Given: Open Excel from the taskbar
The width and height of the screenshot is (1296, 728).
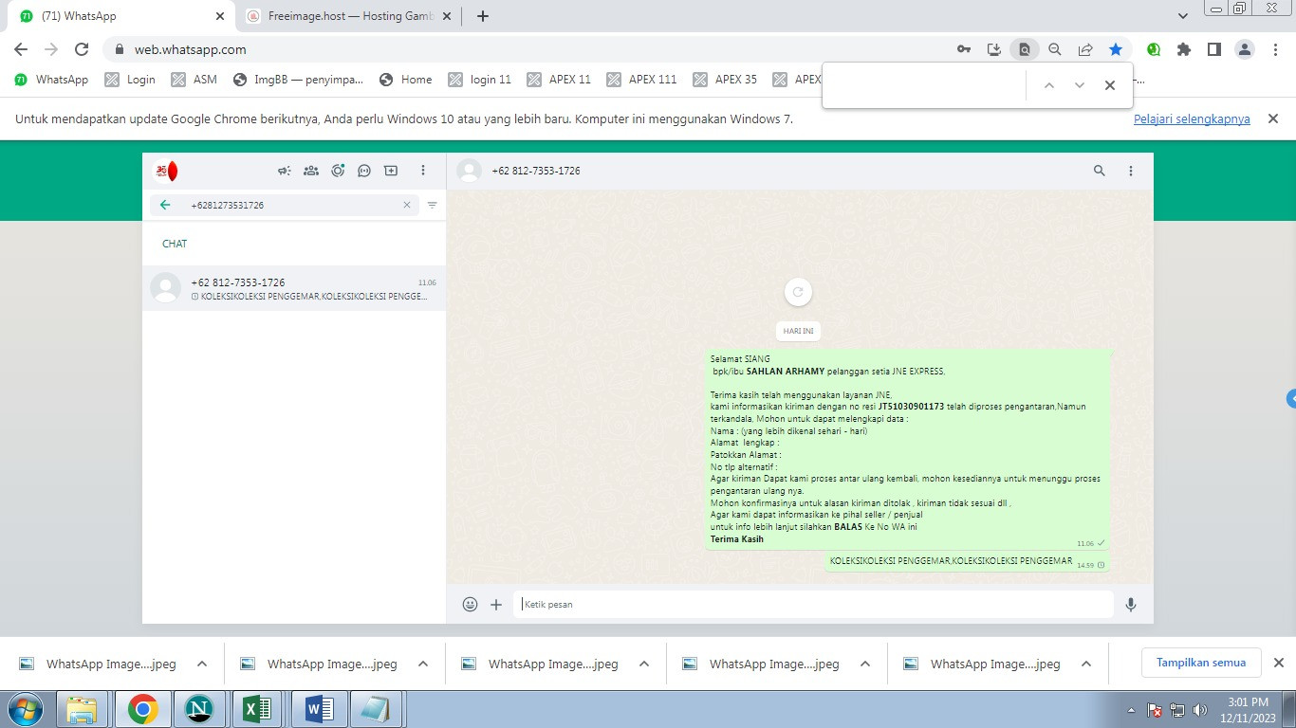Looking at the screenshot, I should pos(258,709).
